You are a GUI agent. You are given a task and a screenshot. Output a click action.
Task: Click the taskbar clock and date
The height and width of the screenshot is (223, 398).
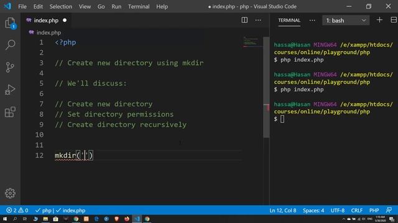click(x=381, y=219)
